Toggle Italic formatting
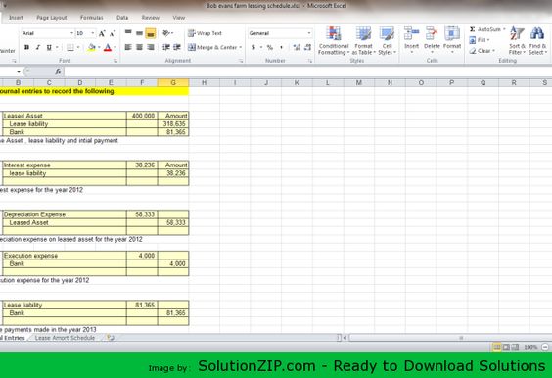The height and width of the screenshot is (378, 552). [38, 47]
